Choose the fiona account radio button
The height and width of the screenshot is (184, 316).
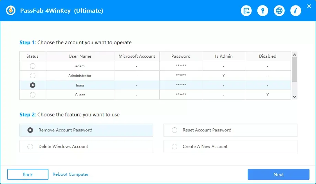point(33,85)
